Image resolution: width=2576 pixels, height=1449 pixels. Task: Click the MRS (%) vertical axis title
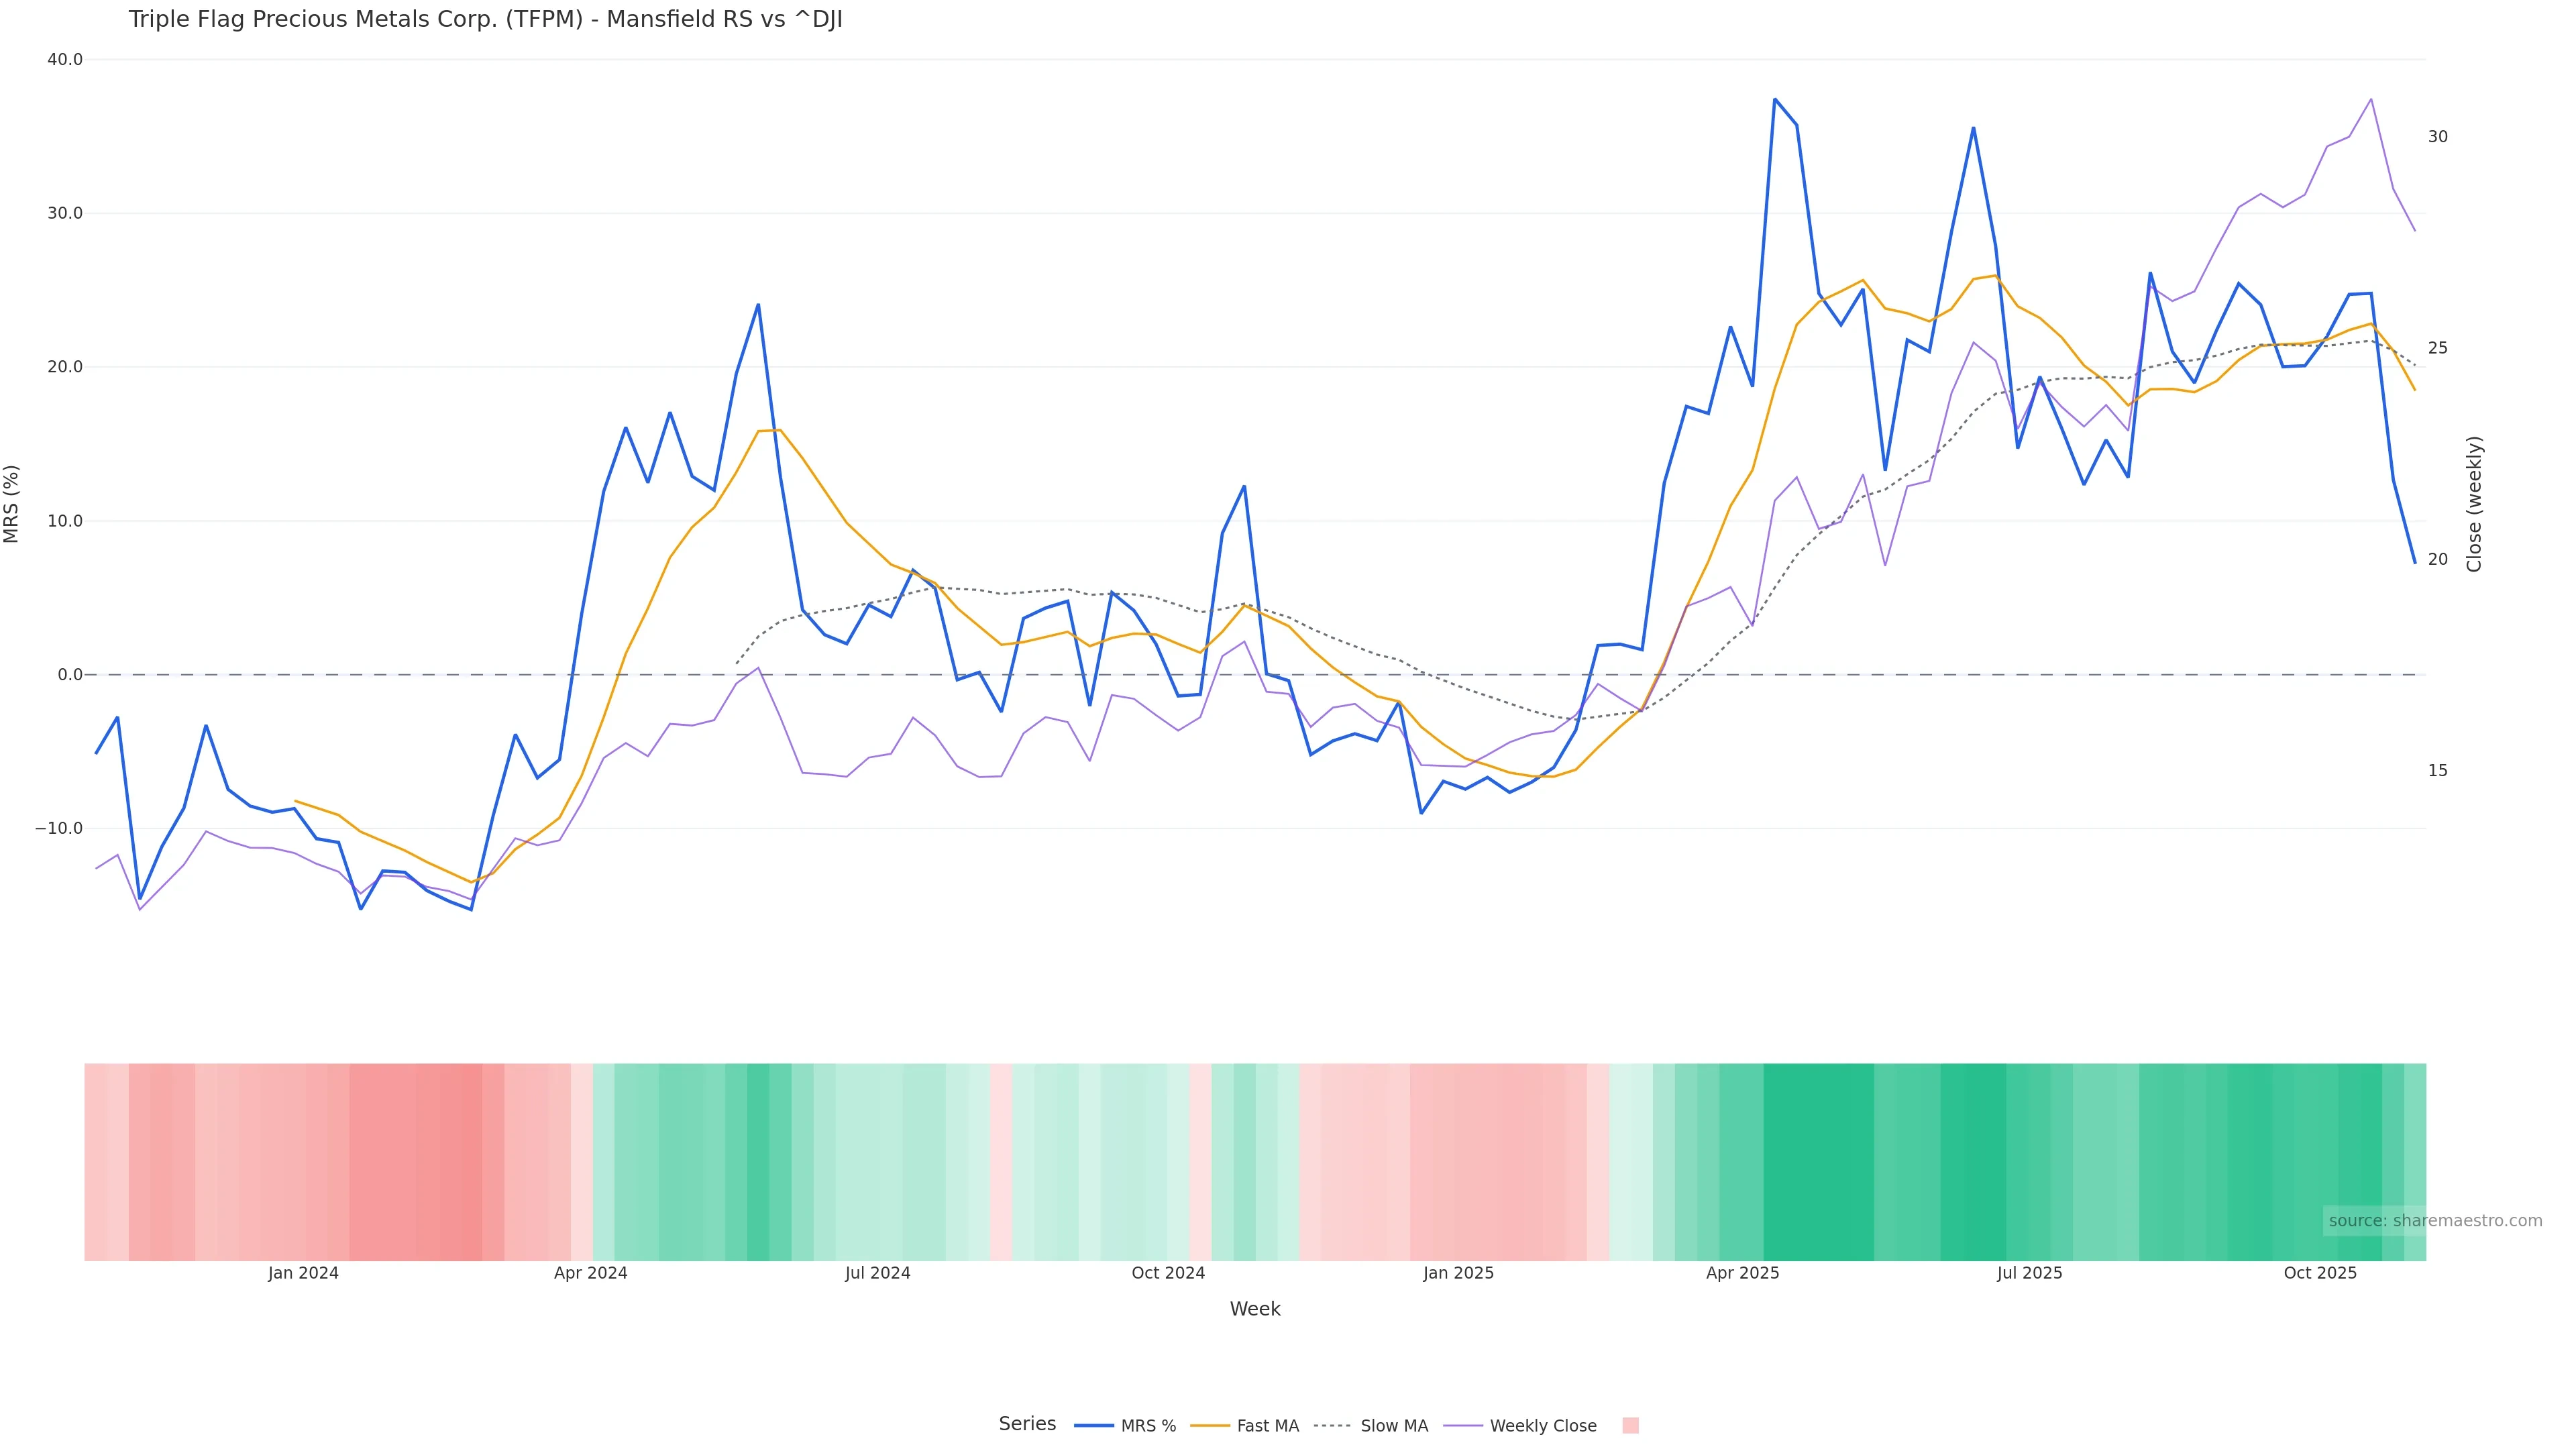click(12, 504)
